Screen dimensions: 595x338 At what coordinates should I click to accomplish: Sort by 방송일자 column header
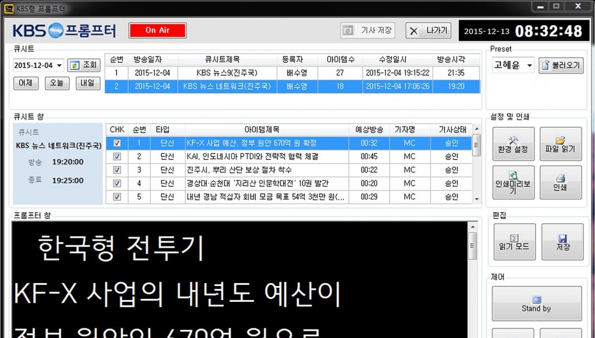click(153, 59)
